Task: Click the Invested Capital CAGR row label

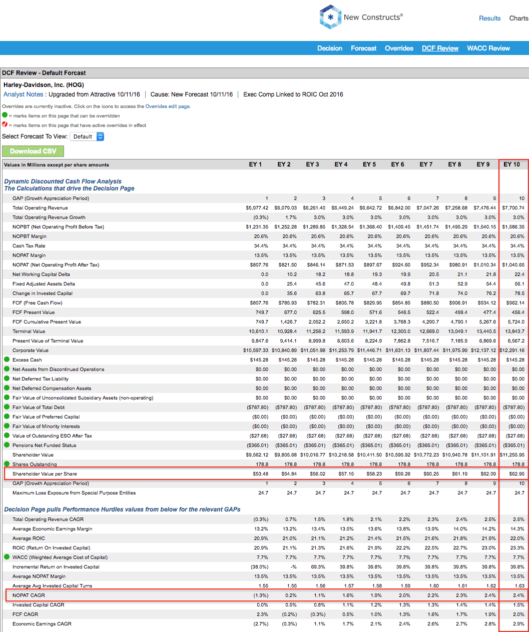Action: click(x=39, y=605)
